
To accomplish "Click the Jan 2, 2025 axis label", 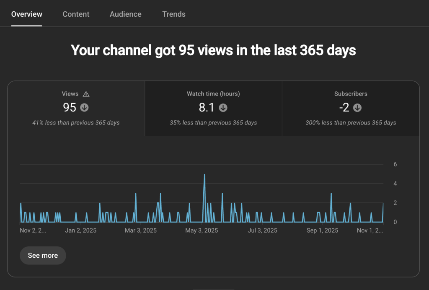I will point(80,230).
